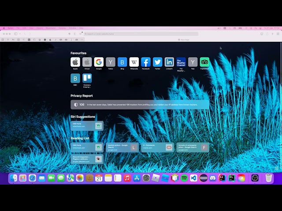Open the Window menu

(73, 28)
